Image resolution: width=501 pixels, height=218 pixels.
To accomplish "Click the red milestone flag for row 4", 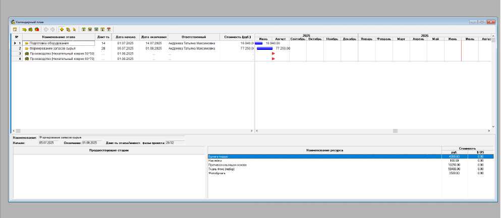I will [273, 58].
